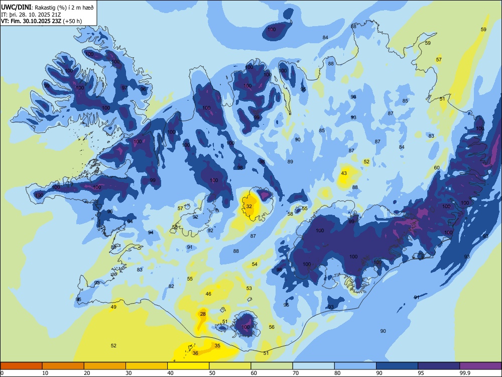Click the 95–99.9 dark navy legend swatch
This screenshot has width=502, height=377.
[x=439, y=366]
